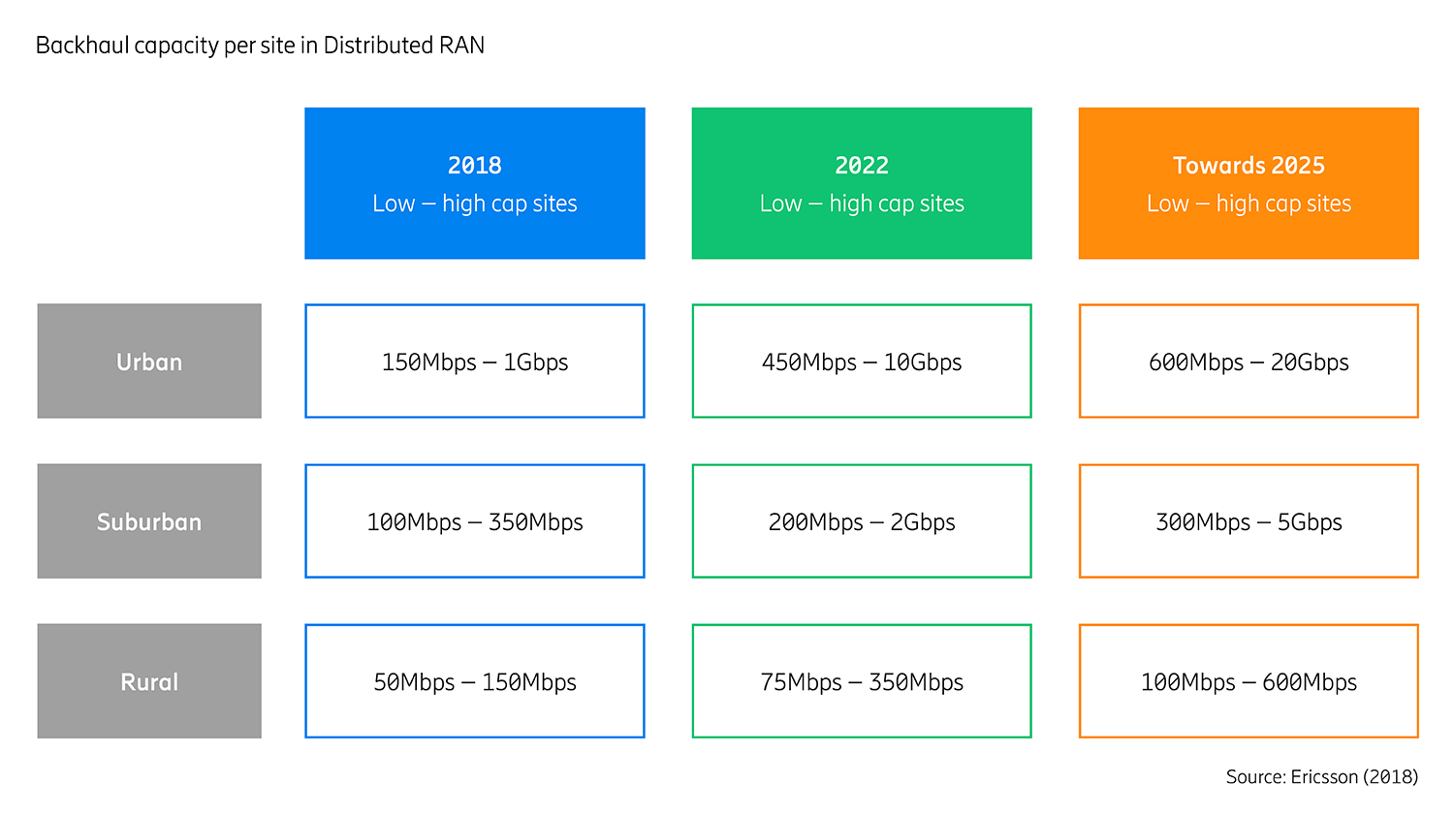Select the 100Mbps – 350Mbps Suburban cell
Screen dimensions: 1454x818
point(474,520)
